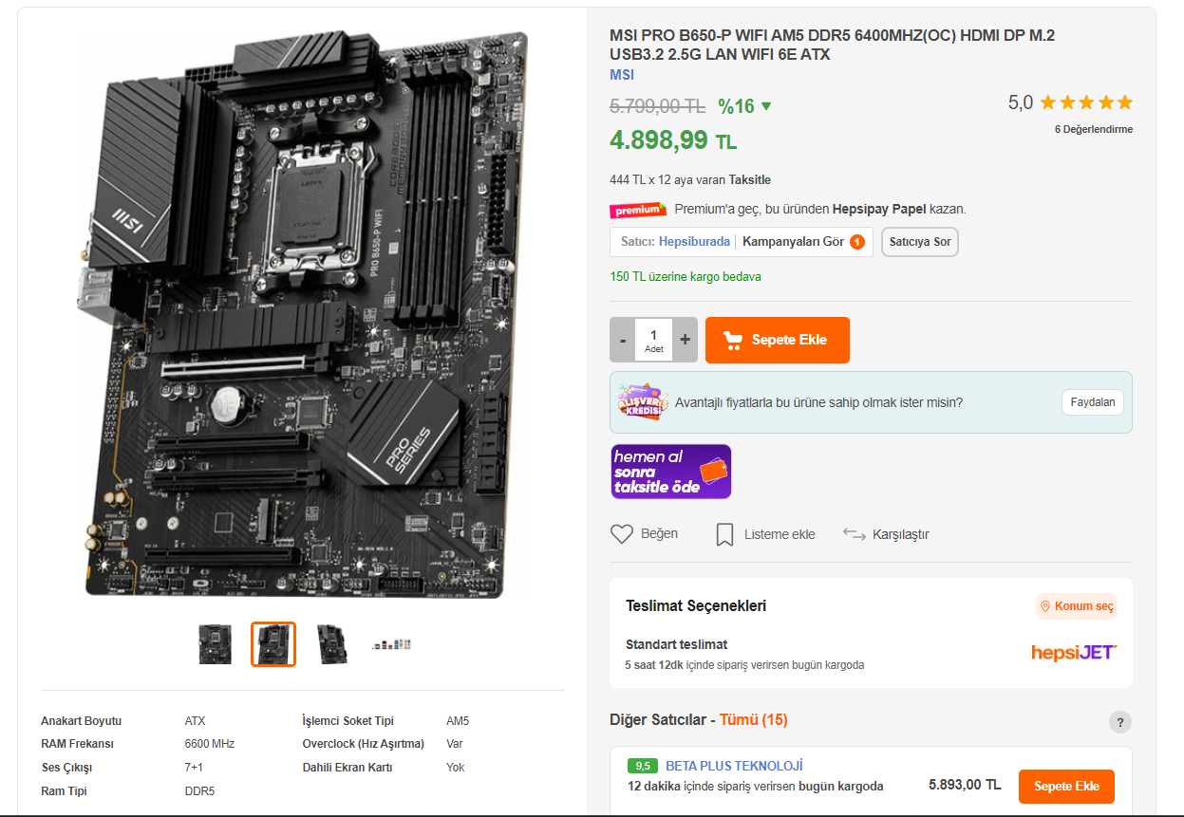Click the quantity input field

click(653, 340)
